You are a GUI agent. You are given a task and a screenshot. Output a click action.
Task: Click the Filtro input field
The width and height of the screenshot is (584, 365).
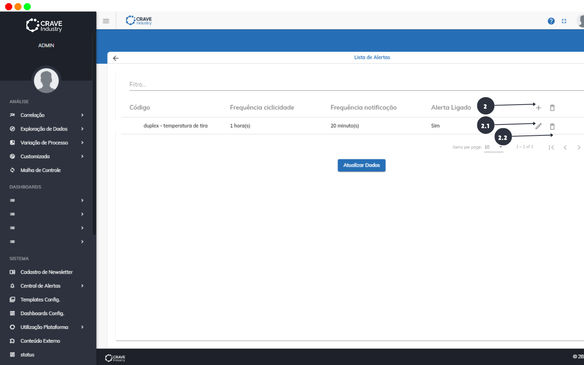pos(356,85)
